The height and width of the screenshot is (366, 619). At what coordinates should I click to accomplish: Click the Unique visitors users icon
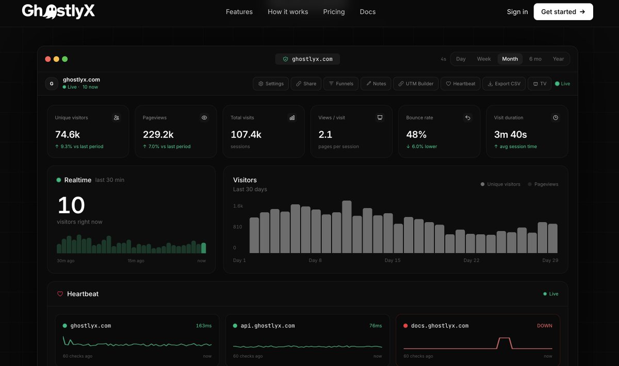pos(117,118)
